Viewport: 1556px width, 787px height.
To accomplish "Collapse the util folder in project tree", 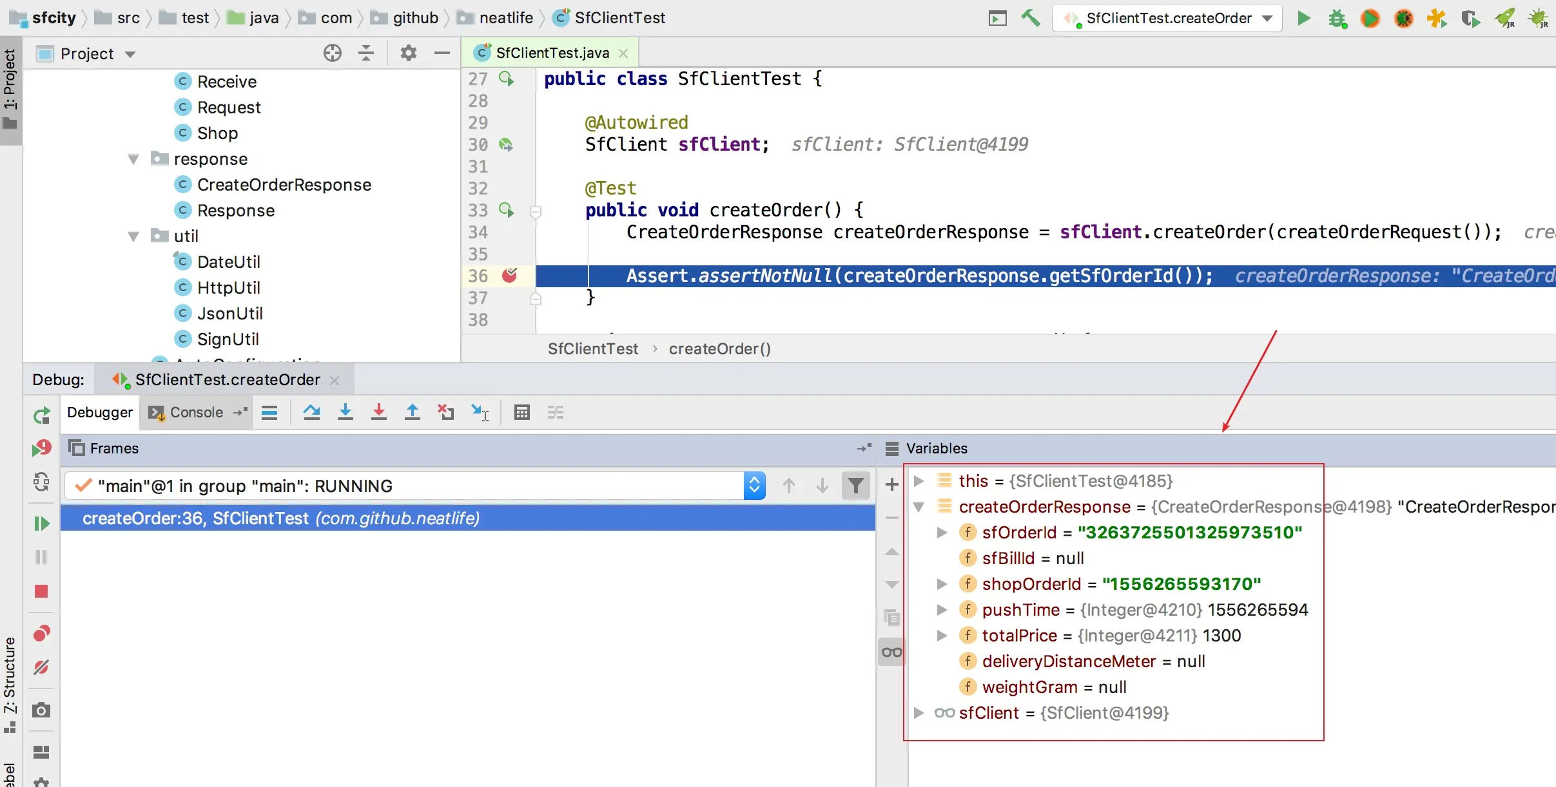I will [x=133, y=236].
